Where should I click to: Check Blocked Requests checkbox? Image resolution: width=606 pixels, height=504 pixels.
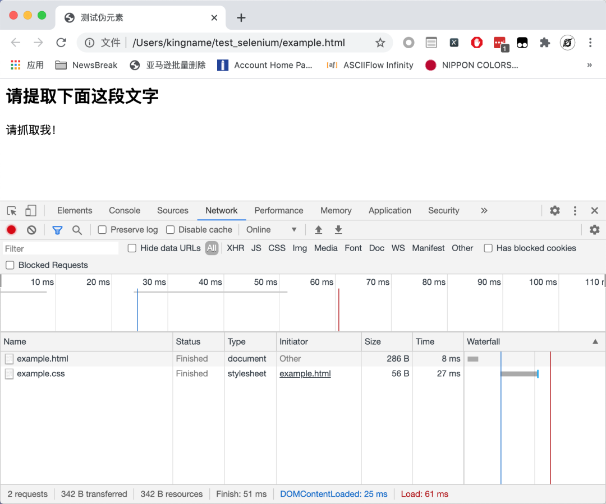(10, 265)
